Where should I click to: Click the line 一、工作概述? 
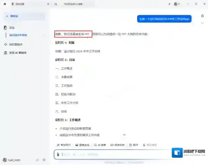click(x=64, y=68)
